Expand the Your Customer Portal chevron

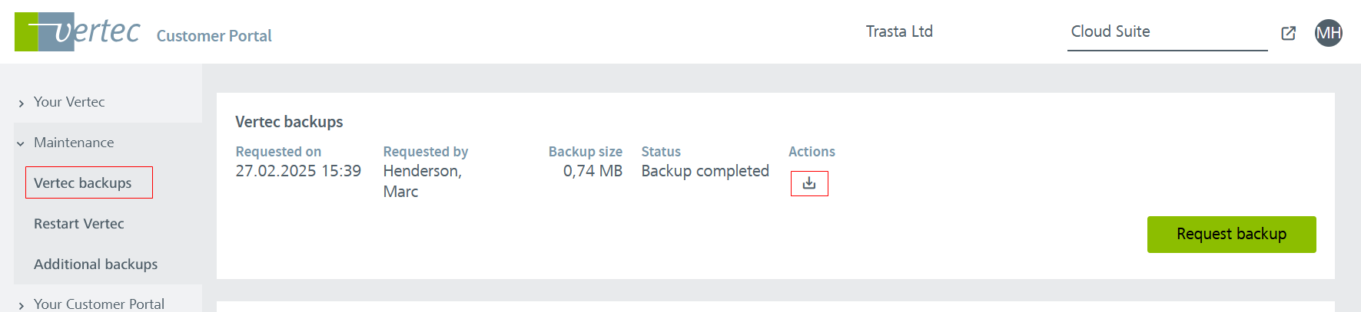pyautogui.click(x=21, y=305)
